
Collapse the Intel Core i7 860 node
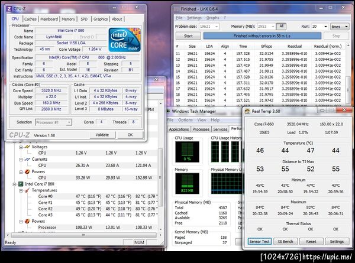coord(14,184)
